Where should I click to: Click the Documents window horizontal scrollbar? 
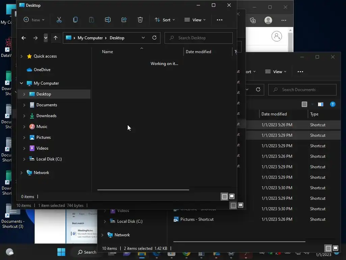[x=239, y=241]
